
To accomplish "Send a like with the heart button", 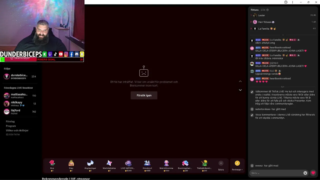I will pos(313,173).
